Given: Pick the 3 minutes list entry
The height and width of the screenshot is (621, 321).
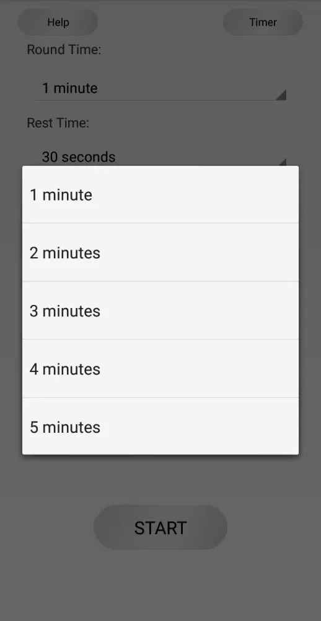Looking at the screenshot, I should point(160,310).
